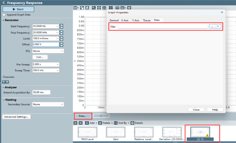Open the save icon dropdown arrow
The height and width of the screenshot is (143, 236).
point(78,8)
